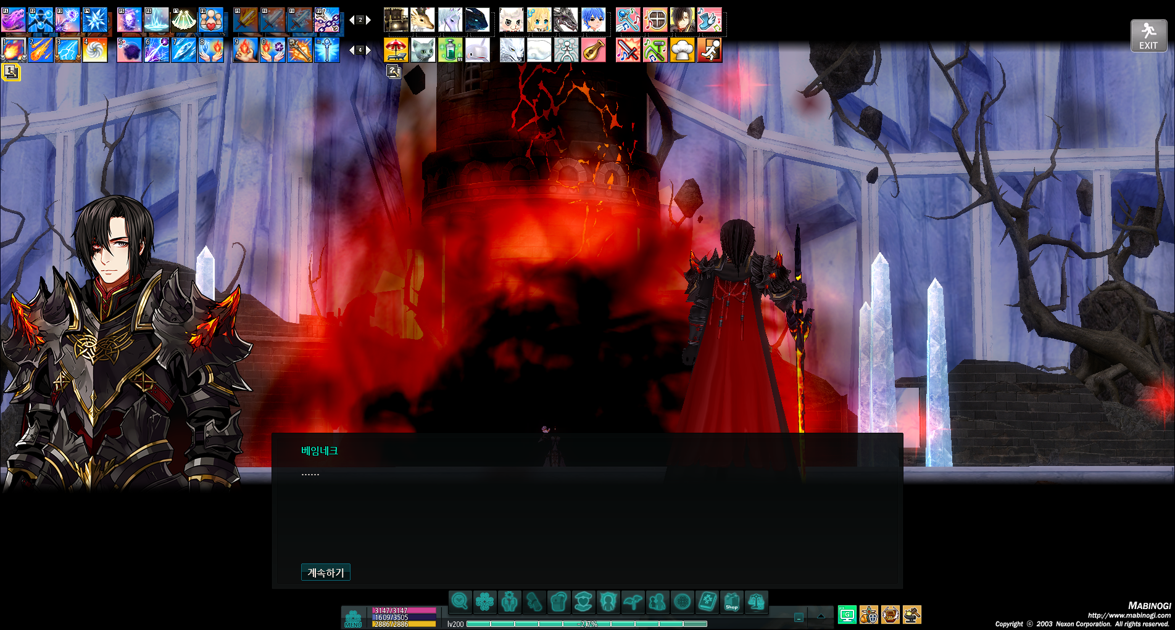
Task: Use the running man exit door icon
Action: (709, 51)
